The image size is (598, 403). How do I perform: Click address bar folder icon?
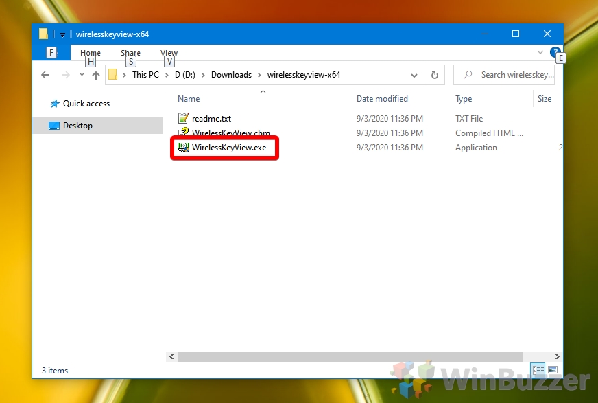[113, 75]
